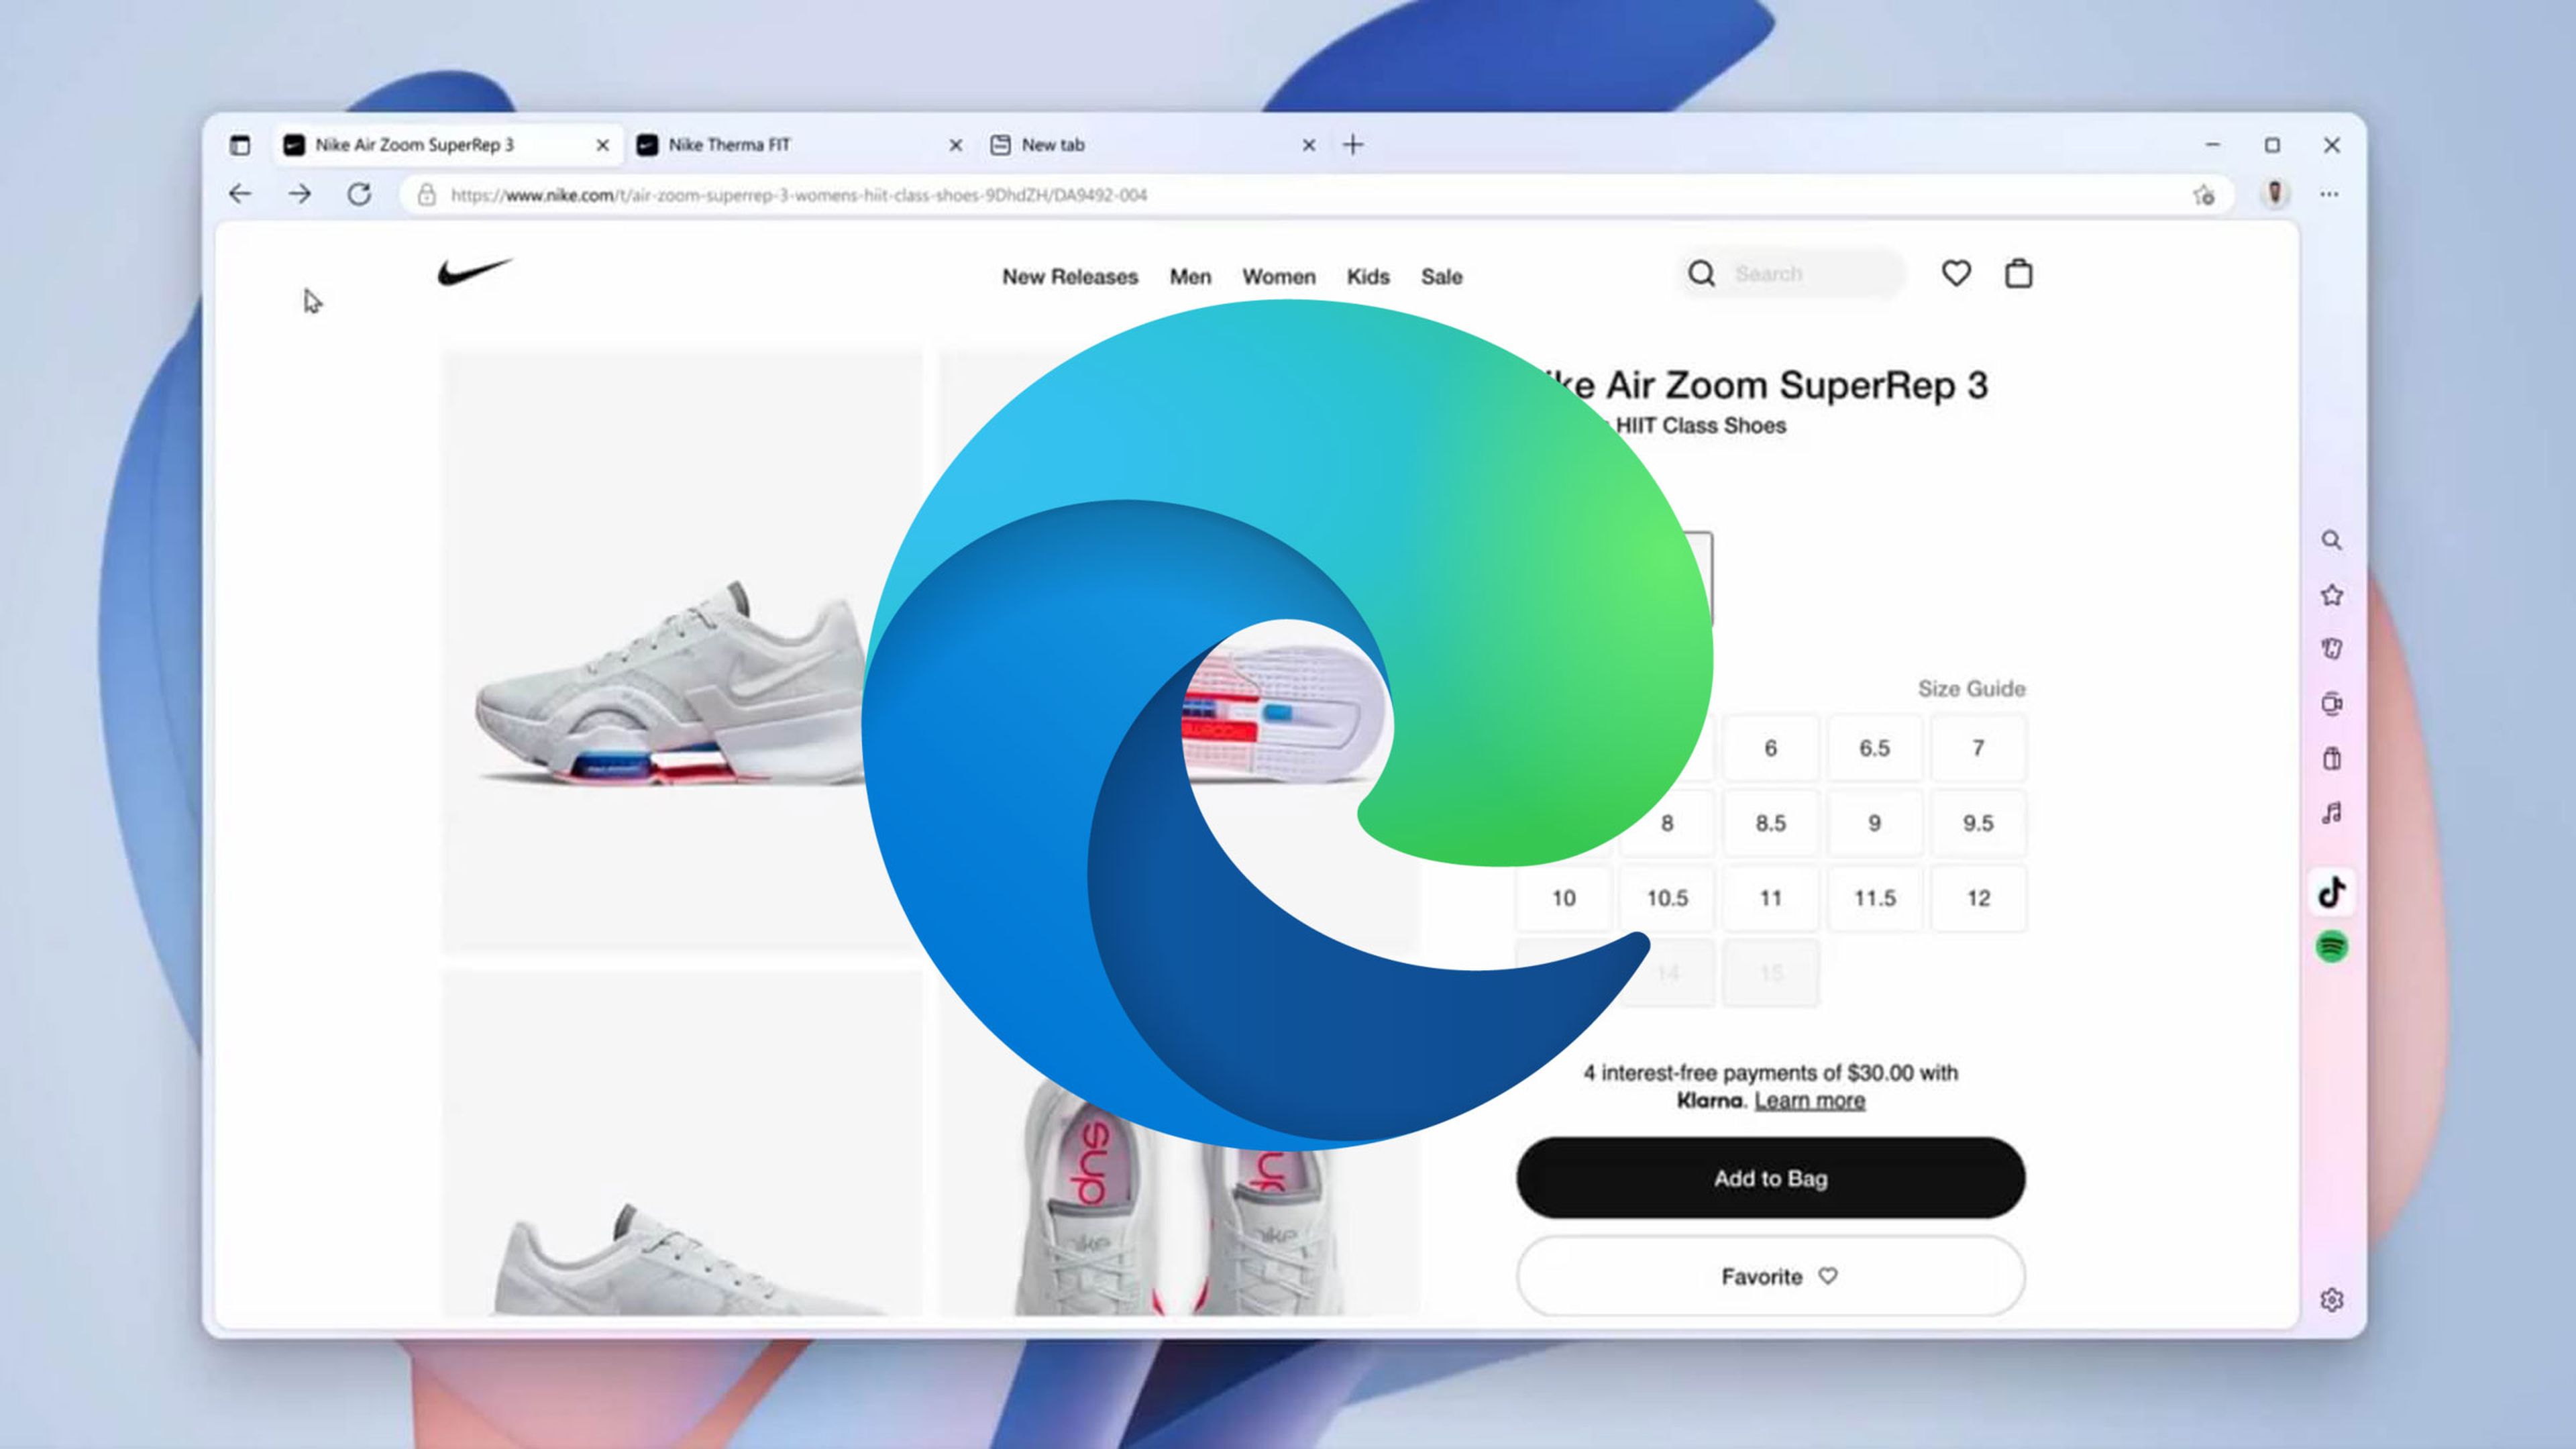This screenshot has height=1449, width=2576.
Task: Open the Men menu
Action: 1190,277
